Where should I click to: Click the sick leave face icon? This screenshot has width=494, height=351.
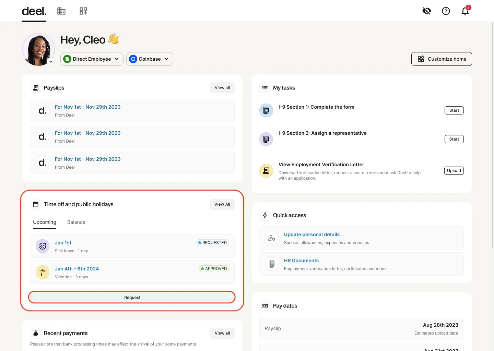tap(43, 246)
